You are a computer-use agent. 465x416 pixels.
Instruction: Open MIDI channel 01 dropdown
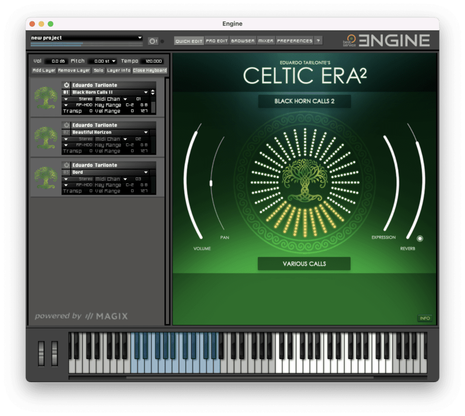click(125, 99)
